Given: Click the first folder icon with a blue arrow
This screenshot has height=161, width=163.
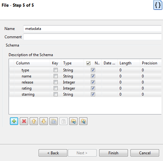Looking at the screenshot, I should 73,121.
